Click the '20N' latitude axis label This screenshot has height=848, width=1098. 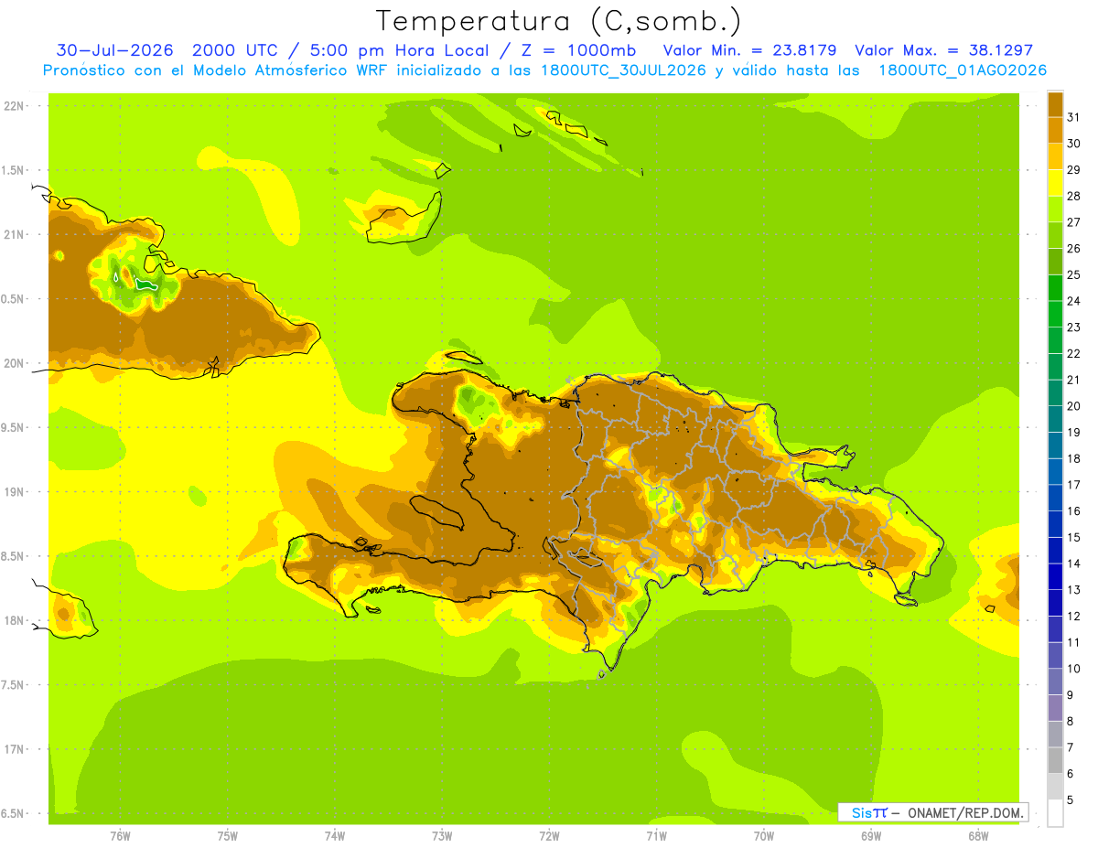(13, 363)
